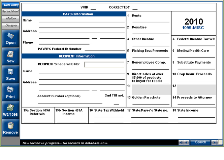Click the second line under RECIPIENT Name
The width and height of the screenshot is (224, 160).
82,78
